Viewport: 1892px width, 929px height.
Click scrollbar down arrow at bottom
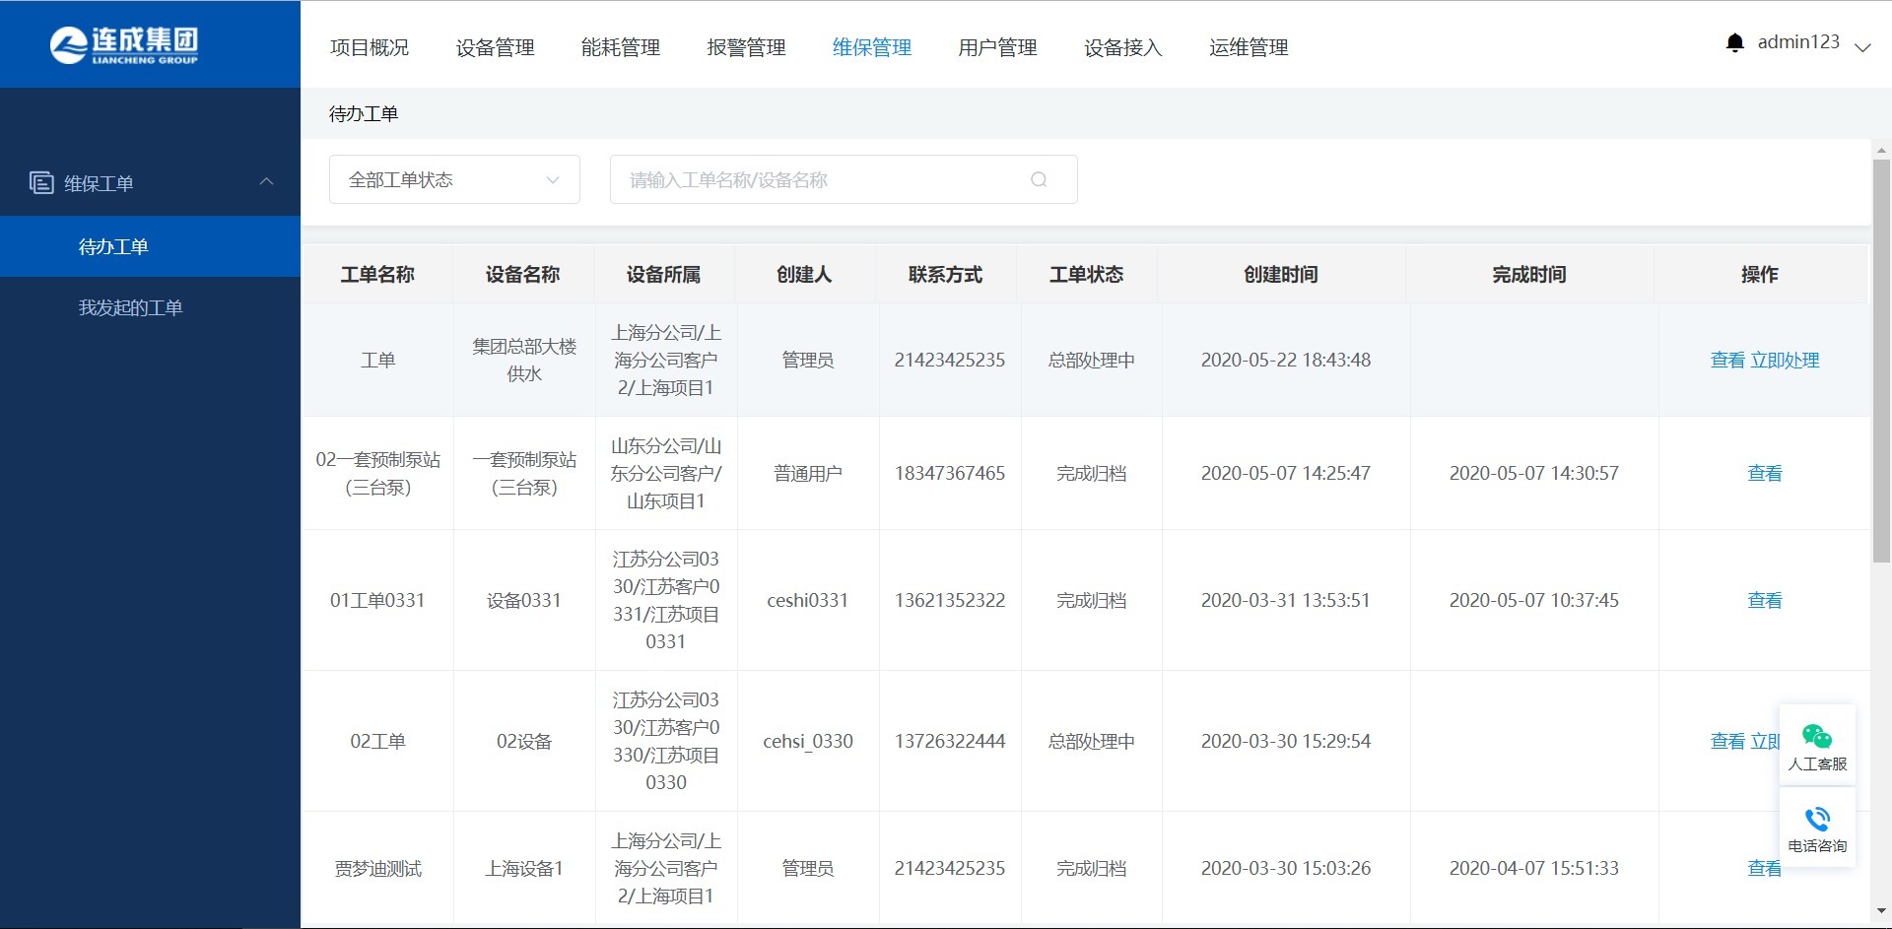pos(1881,911)
